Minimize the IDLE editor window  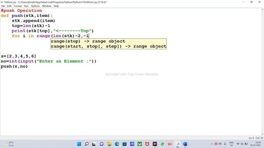243,2
